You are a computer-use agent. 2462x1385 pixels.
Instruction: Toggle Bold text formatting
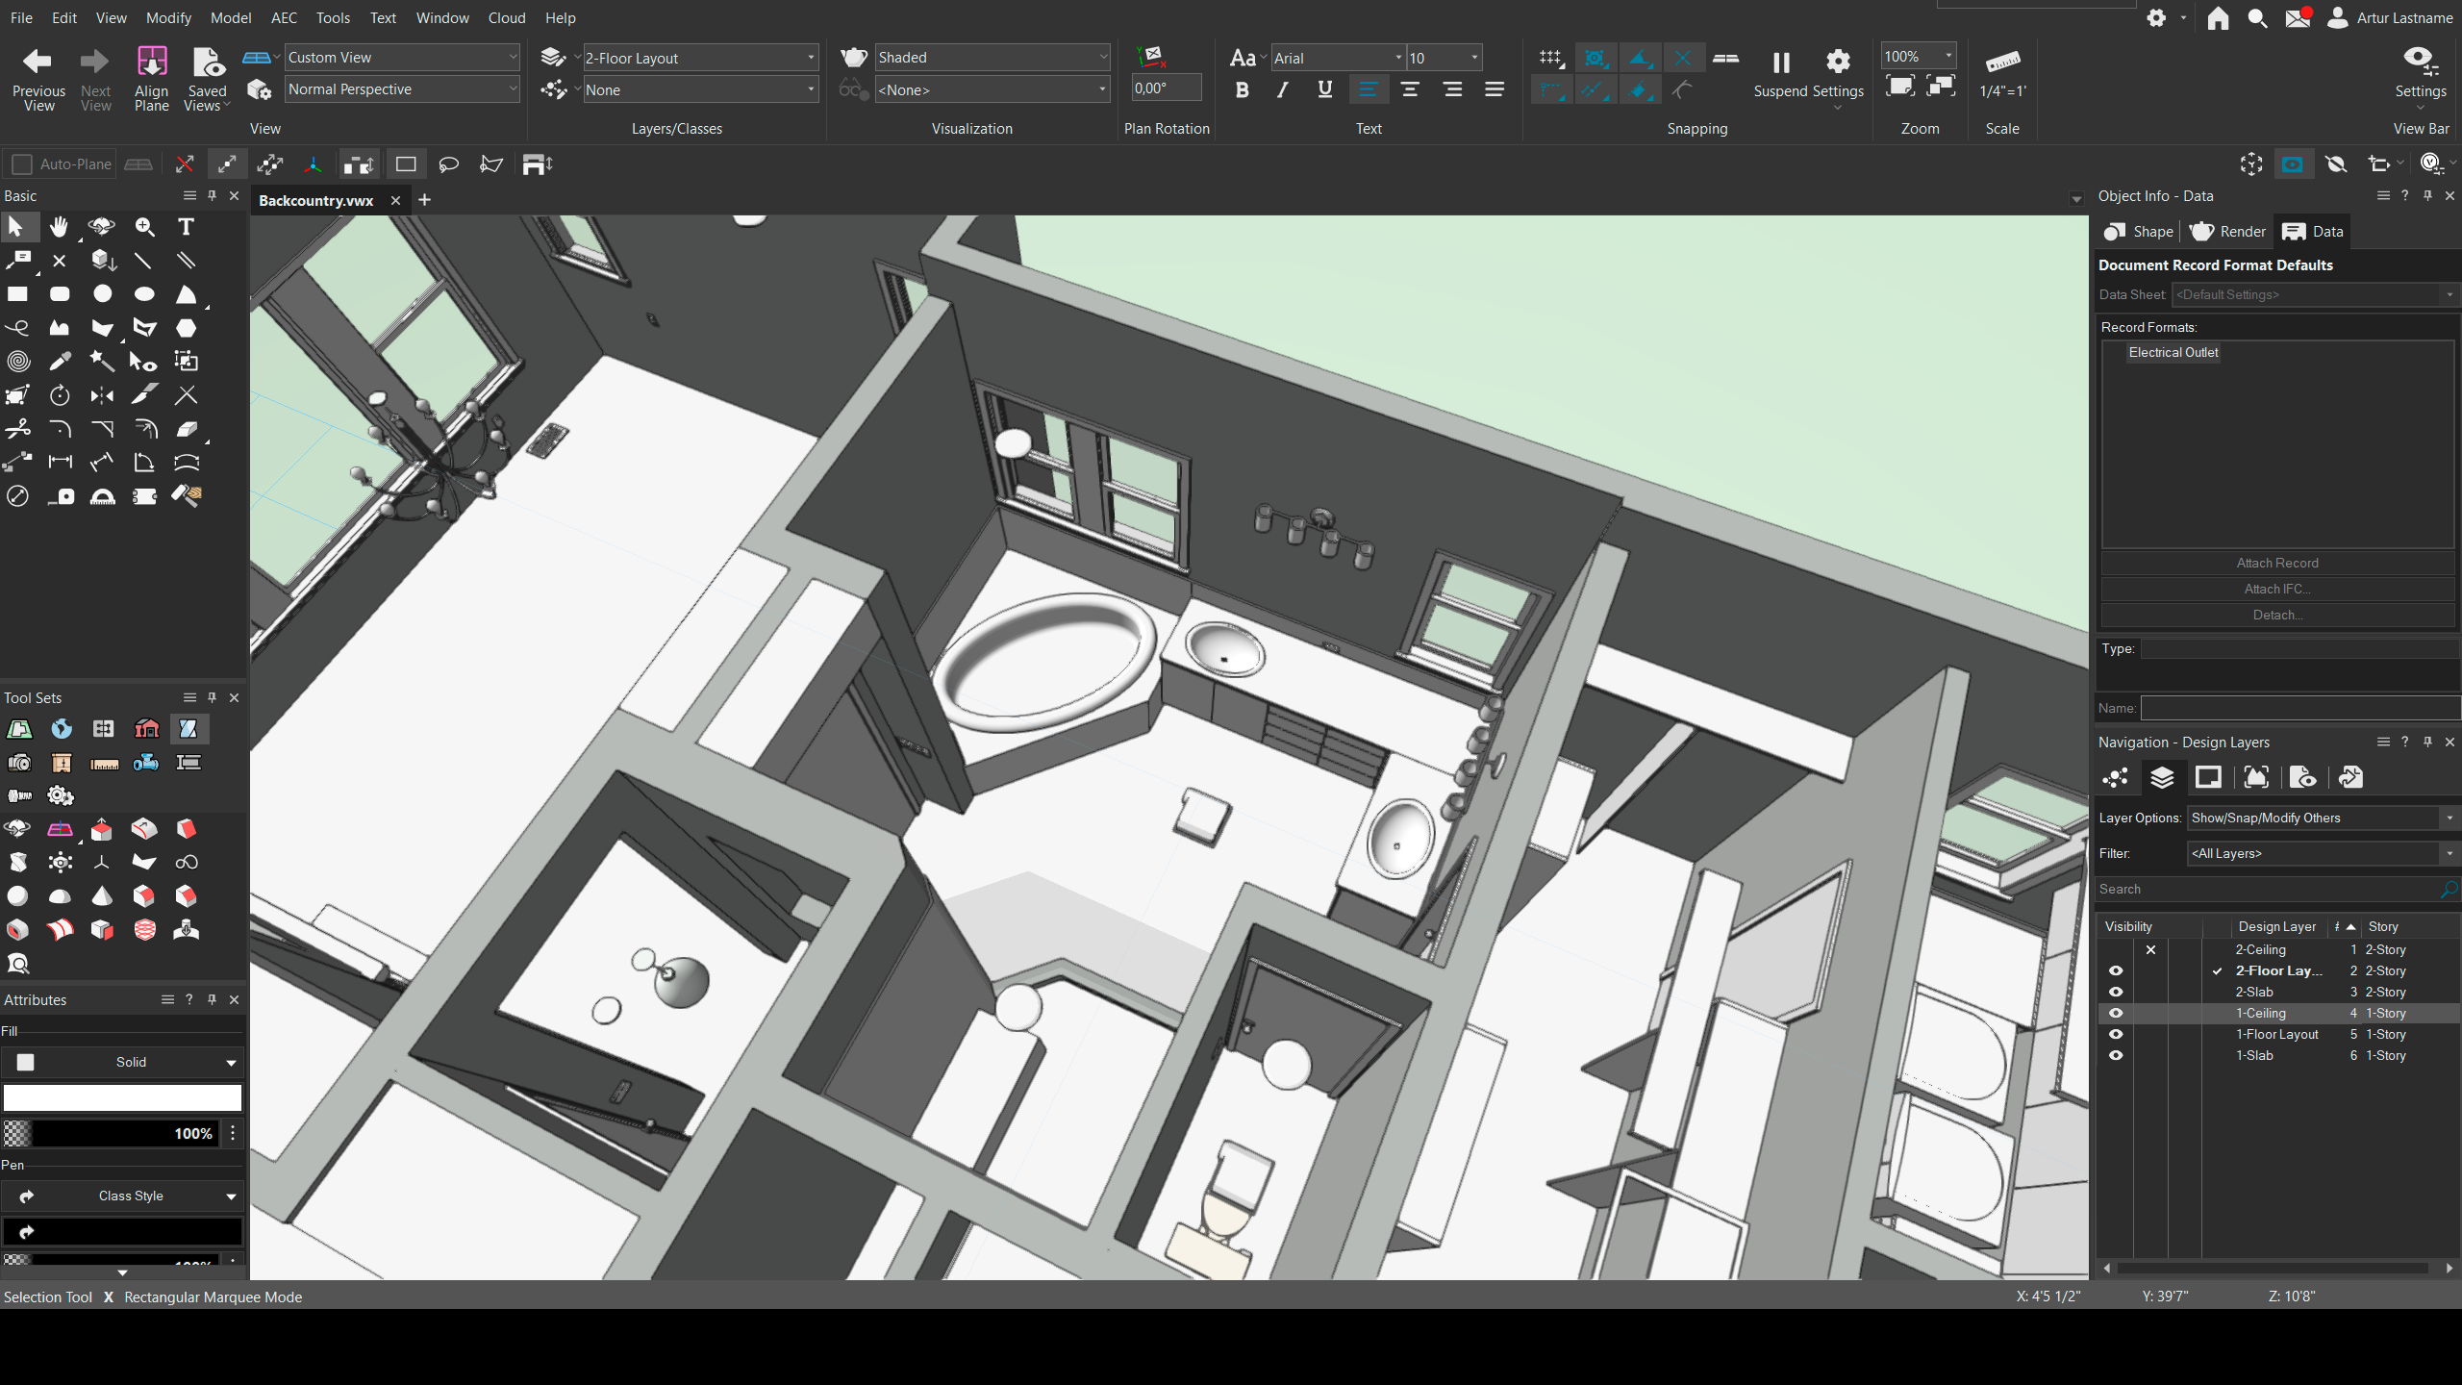[1242, 89]
